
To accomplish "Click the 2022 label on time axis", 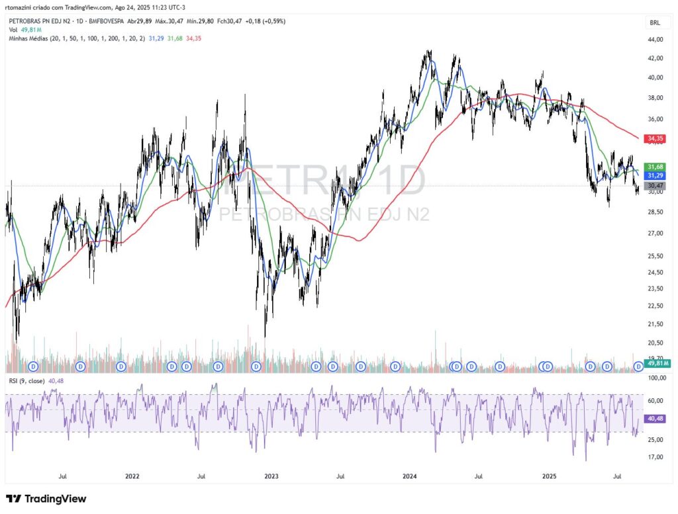I will pyautogui.click(x=132, y=476).
